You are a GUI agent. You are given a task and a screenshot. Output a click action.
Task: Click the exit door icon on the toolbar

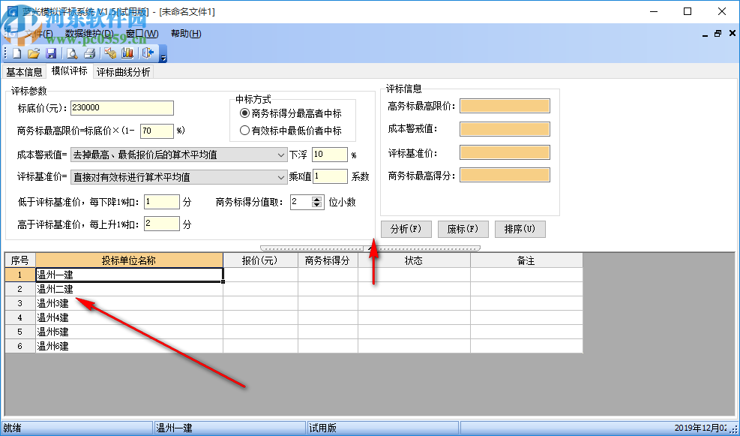tap(145, 53)
